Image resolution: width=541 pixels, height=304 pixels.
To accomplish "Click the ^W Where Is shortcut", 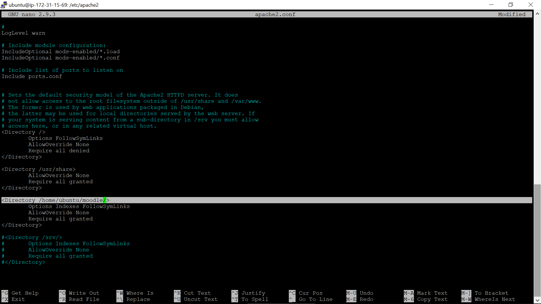I will click(x=135, y=293).
